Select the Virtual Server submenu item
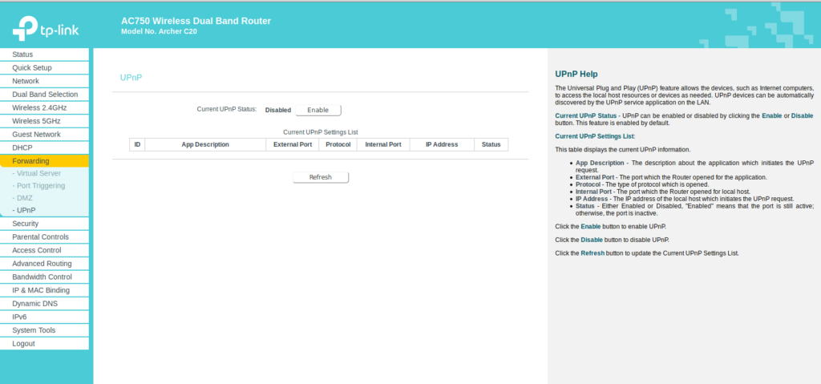The image size is (821, 384). 38,173
